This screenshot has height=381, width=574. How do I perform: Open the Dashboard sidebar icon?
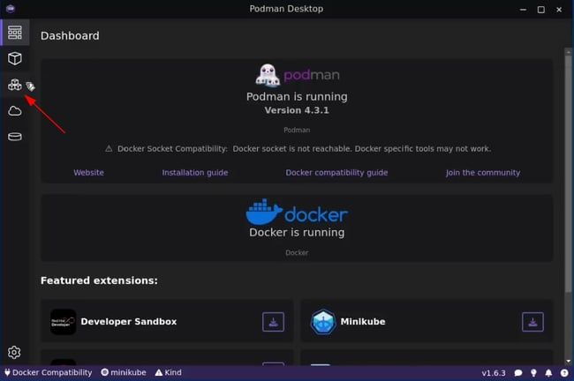[14, 33]
